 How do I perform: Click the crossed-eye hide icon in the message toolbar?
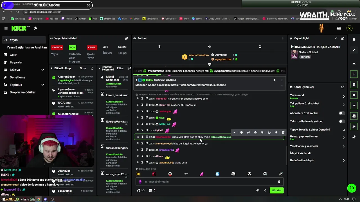(248, 132)
